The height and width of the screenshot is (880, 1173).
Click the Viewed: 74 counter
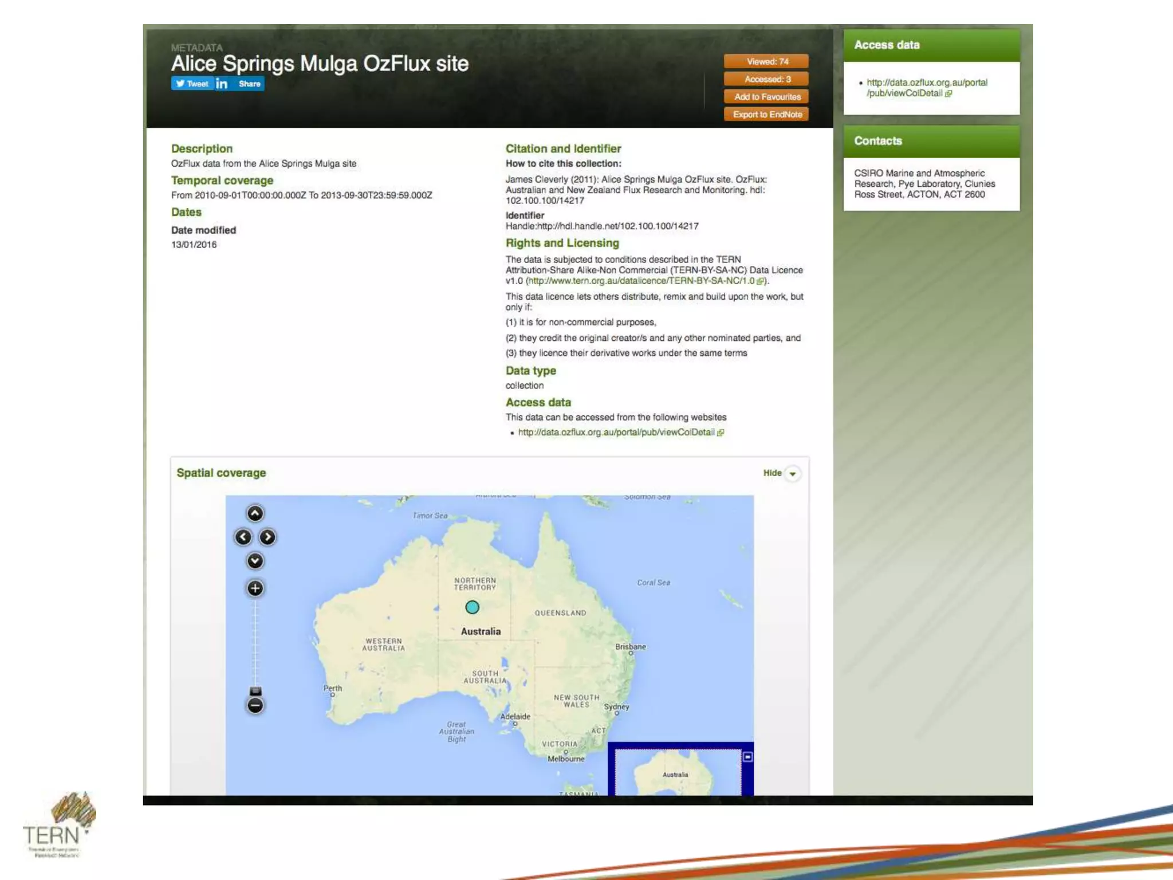pyautogui.click(x=767, y=61)
